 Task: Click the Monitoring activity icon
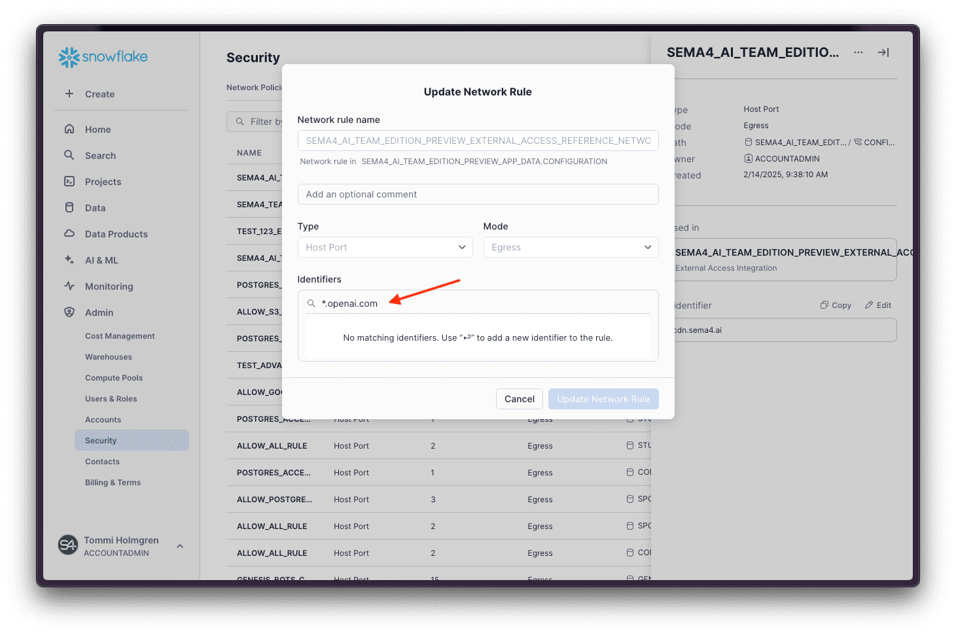click(x=69, y=286)
